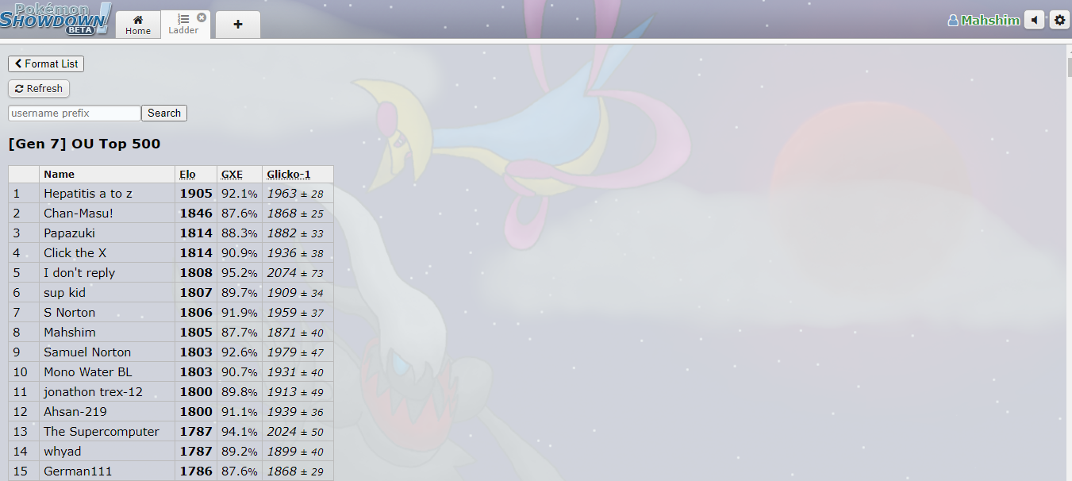Select player Hepatitis a to z
This screenshot has height=481, width=1072.
pos(88,193)
